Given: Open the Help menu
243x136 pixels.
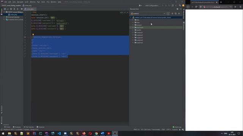Looking at the screenshot, I should tap(60, 2).
